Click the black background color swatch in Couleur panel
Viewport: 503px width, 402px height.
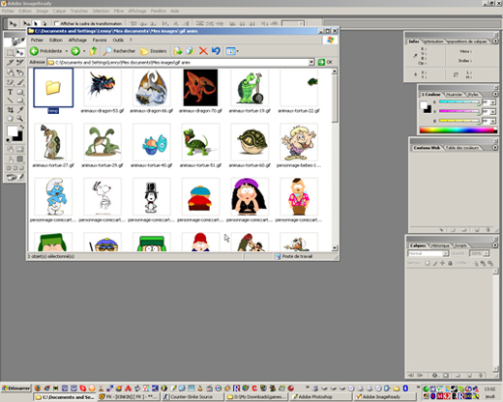point(429,109)
